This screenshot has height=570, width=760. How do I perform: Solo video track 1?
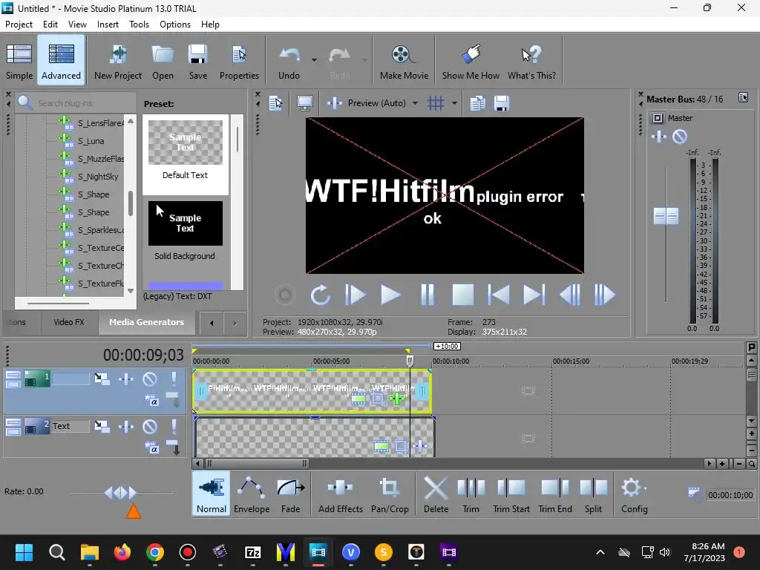174,379
